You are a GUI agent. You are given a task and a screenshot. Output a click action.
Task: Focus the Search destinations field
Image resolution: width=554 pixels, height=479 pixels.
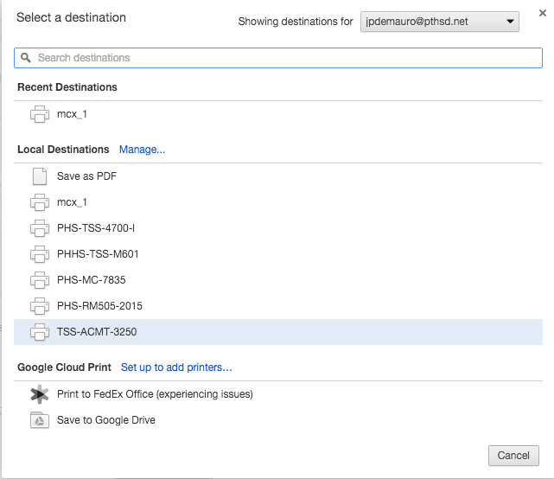coord(285,58)
